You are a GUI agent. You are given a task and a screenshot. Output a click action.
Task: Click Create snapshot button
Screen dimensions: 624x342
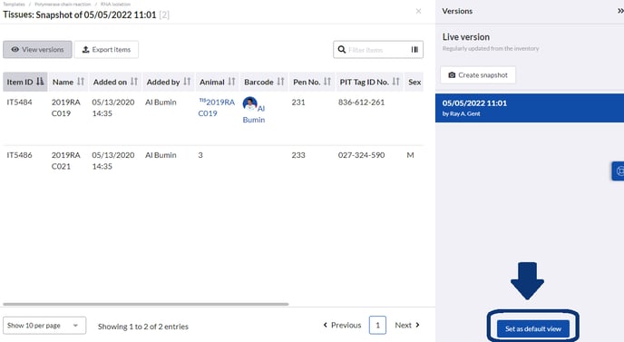[478, 75]
